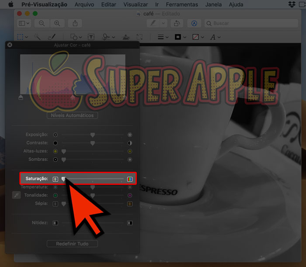Image resolution: width=306 pixels, height=267 pixels.
Task: Click the Dropbox icon in menu bar
Action: (x=292, y=4)
